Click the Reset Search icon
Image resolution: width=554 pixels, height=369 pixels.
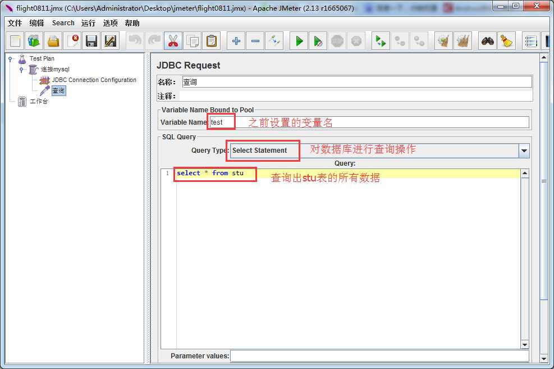(506, 42)
